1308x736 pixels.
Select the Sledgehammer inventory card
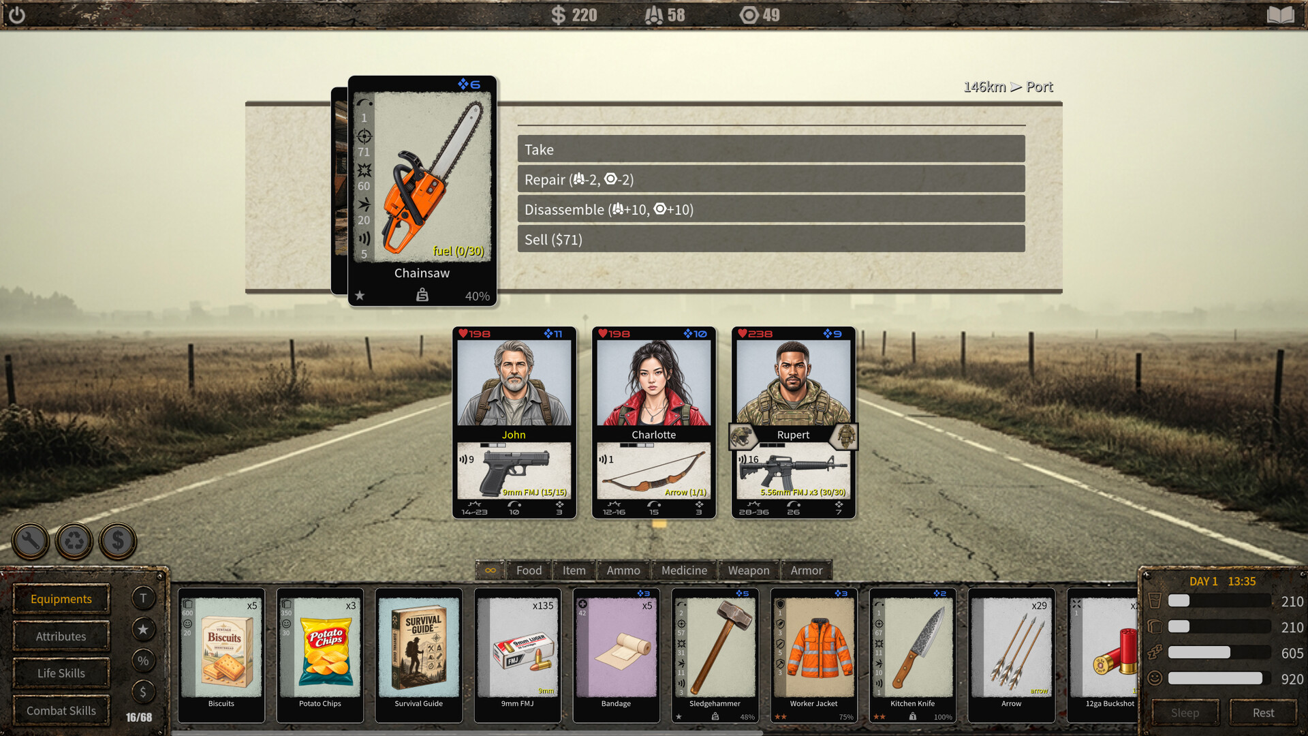(715, 655)
